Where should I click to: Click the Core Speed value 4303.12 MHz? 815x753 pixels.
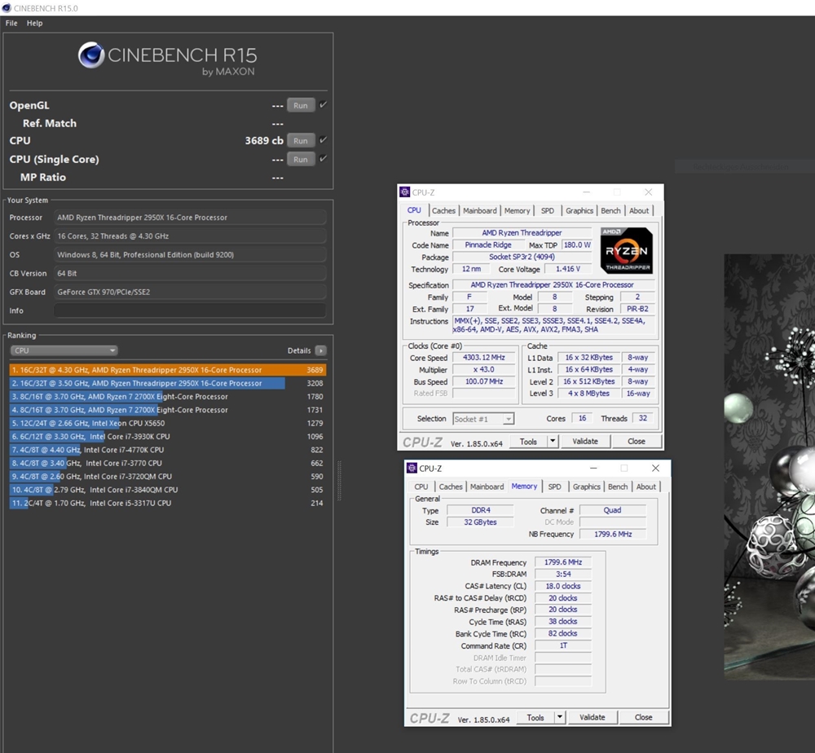pos(484,358)
